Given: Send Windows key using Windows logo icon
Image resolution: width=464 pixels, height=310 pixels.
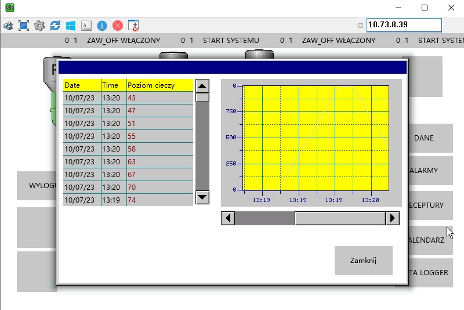Looking at the screenshot, I should coord(71,26).
